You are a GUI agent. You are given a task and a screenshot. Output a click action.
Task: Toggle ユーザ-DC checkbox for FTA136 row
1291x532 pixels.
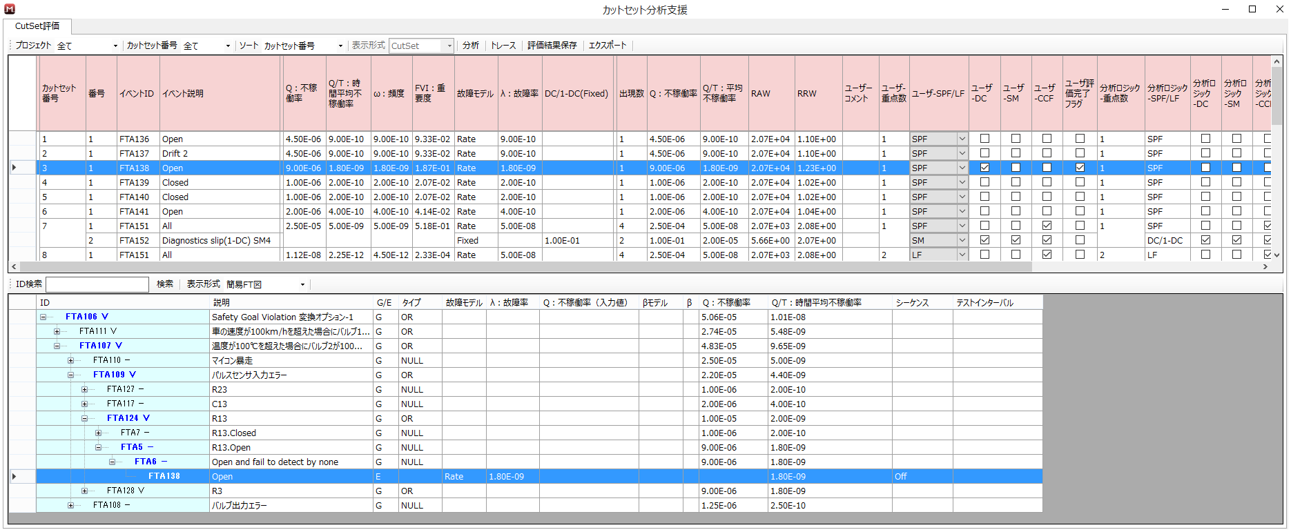(984, 139)
